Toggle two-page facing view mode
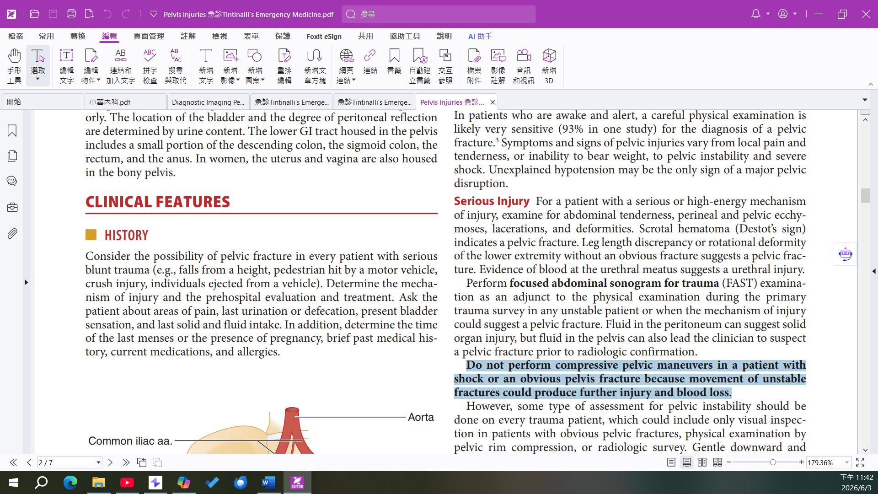This screenshot has height=494, width=878. pos(702,462)
